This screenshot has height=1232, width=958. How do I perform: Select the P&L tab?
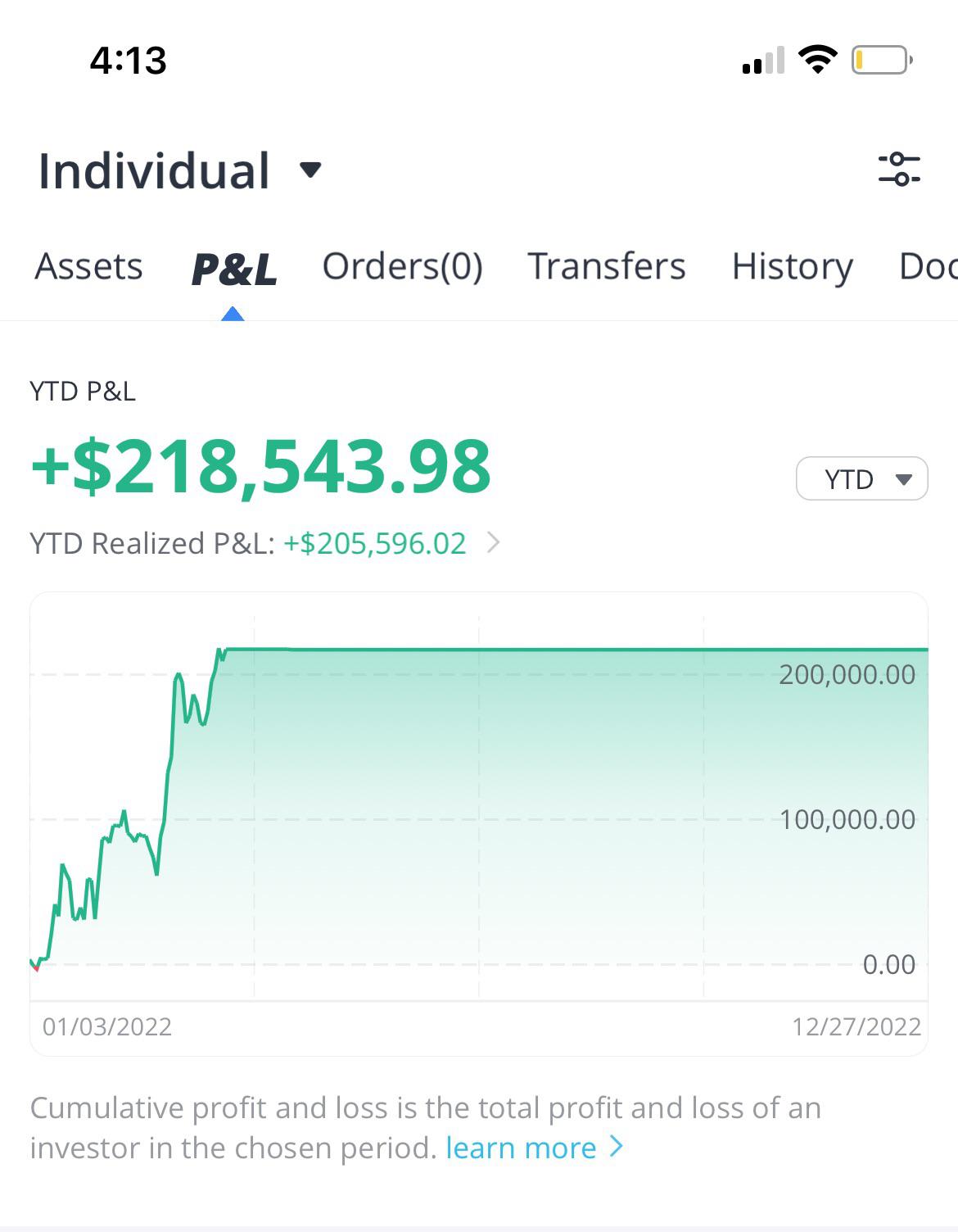pos(233,269)
